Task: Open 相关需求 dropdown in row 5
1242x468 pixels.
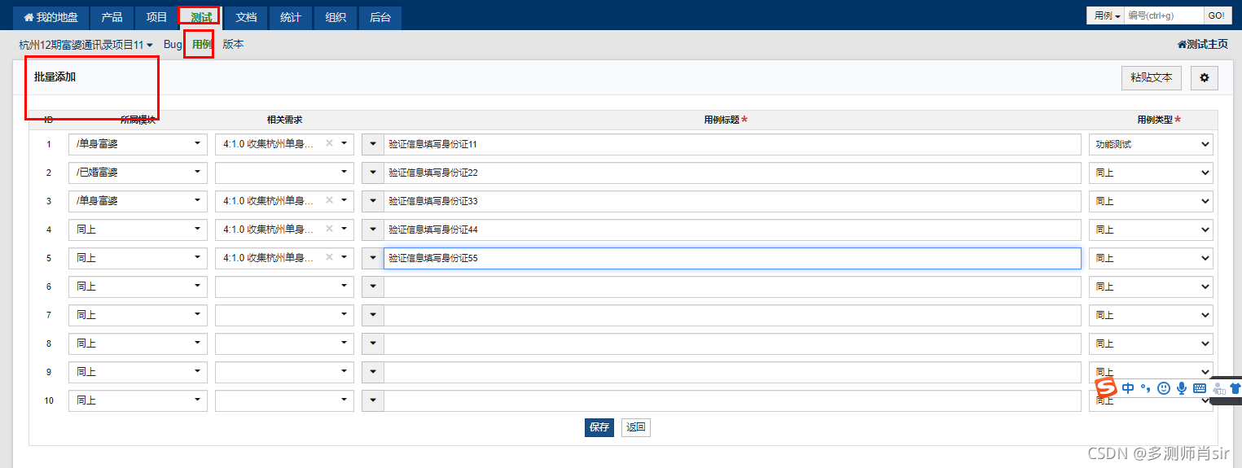Action: [284, 258]
